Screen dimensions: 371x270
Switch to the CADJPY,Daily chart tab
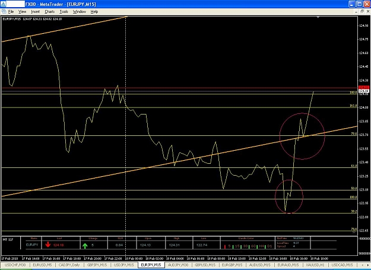point(69,265)
